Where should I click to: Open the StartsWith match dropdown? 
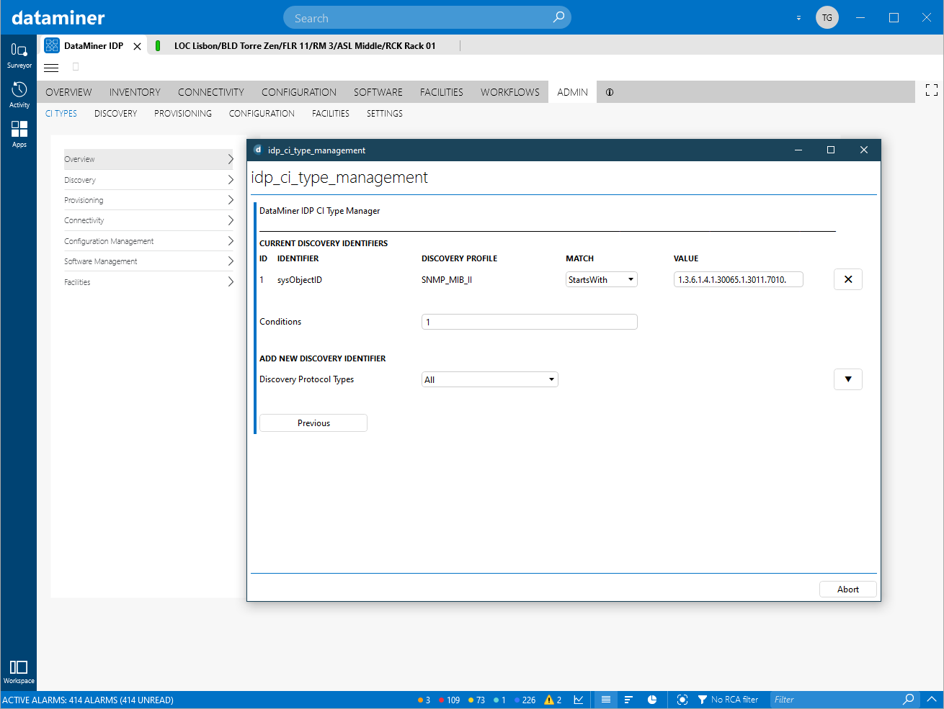[602, 279]
